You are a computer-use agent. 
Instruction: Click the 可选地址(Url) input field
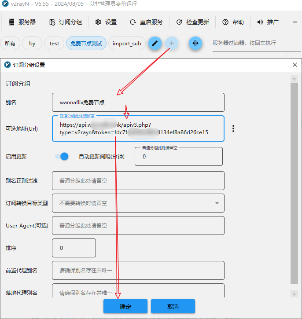(138, 128)
